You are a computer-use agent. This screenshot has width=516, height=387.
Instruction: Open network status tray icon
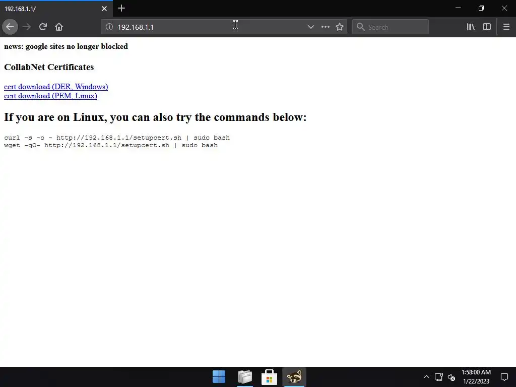pos(439,377)
